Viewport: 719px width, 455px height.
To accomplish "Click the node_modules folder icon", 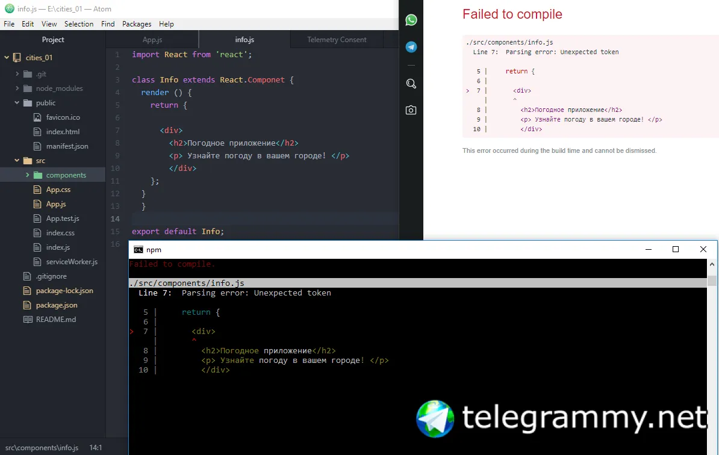I will point(28,88).
